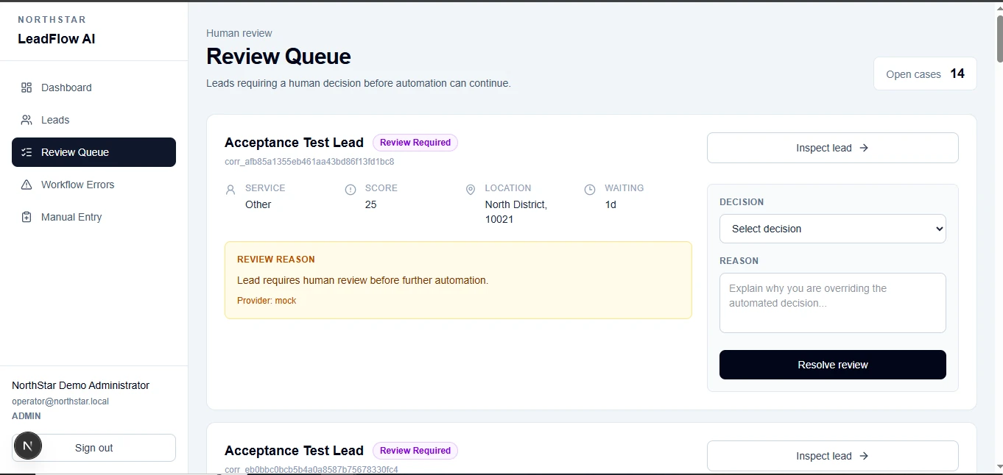The image size is (1003, 475).
Task: Click the service value Other
Action: tap(258, 204)
